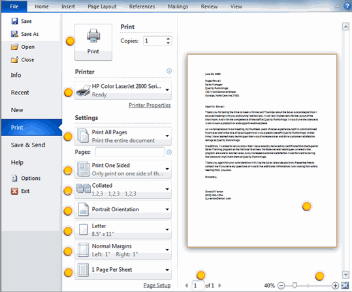
Task: Click the zoom slider handle at 40%
Action: pos(295,285)
